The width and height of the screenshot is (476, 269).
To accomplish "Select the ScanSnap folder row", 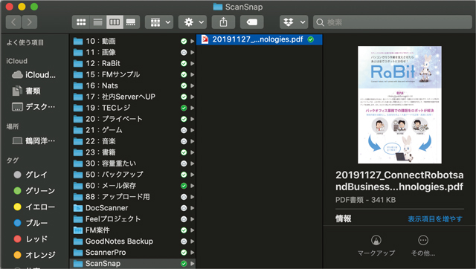I will coord(132,264).
